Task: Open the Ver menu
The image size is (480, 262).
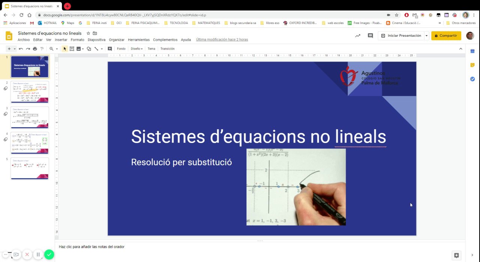Action: coord(49,40)
